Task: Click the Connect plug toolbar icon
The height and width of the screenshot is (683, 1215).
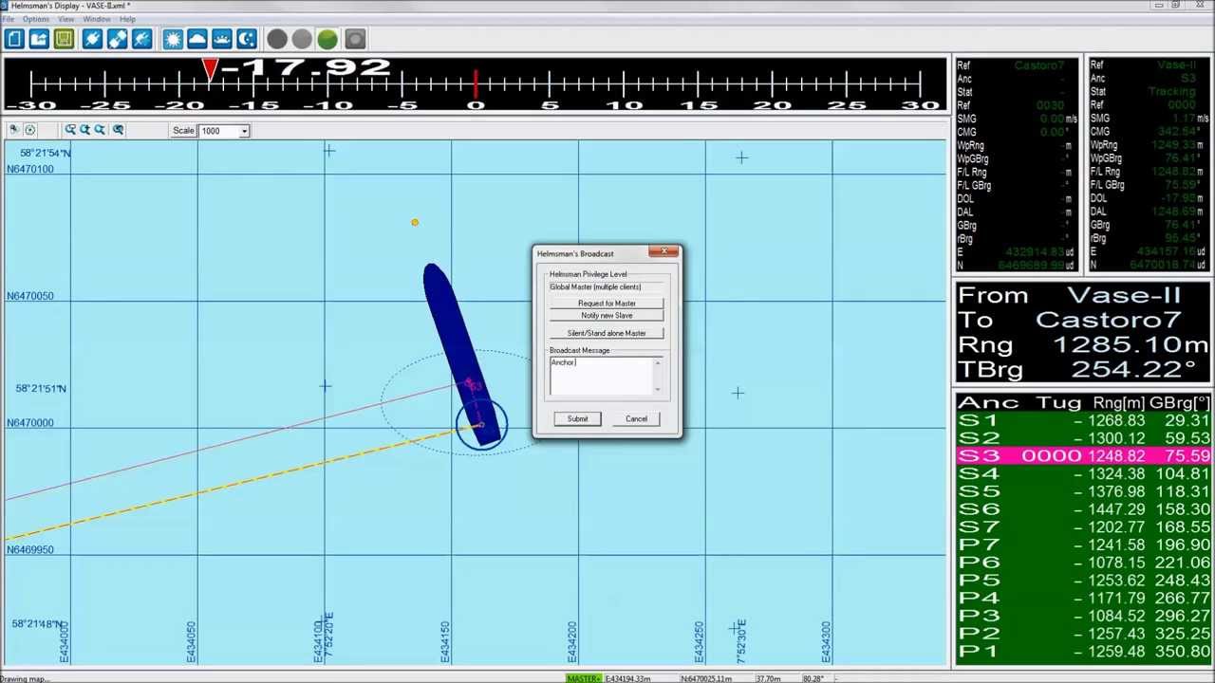Action: (x=92, y=39)
